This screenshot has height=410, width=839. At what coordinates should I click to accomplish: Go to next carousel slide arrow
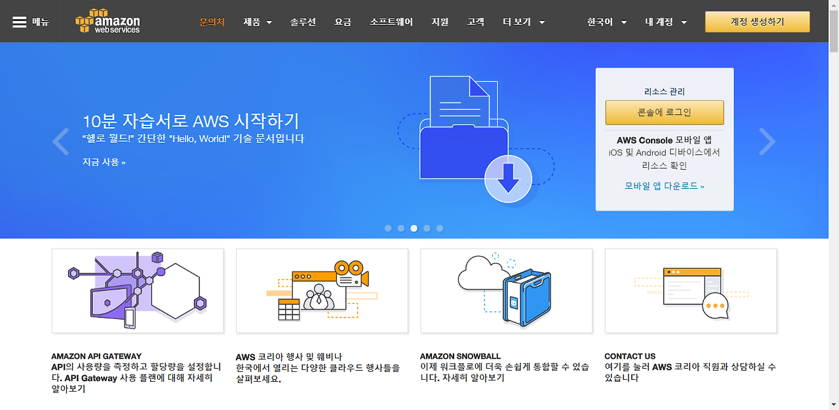(767, 142)
